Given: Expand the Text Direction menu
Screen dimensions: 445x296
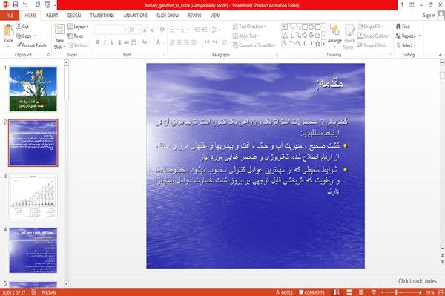Looking at the screenshot, I should (249, 27).
